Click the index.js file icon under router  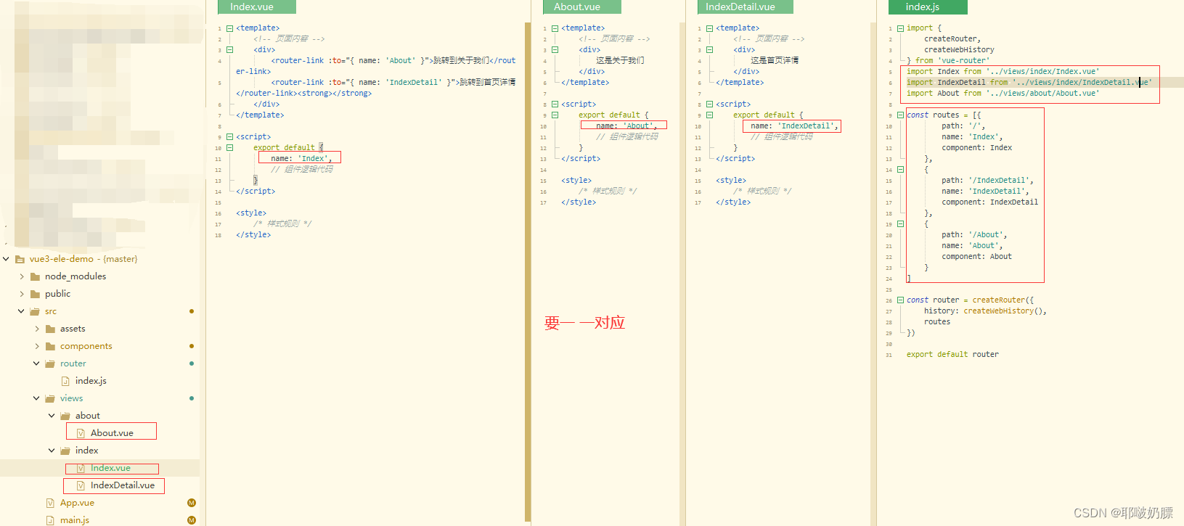click(x=65, y=381)
